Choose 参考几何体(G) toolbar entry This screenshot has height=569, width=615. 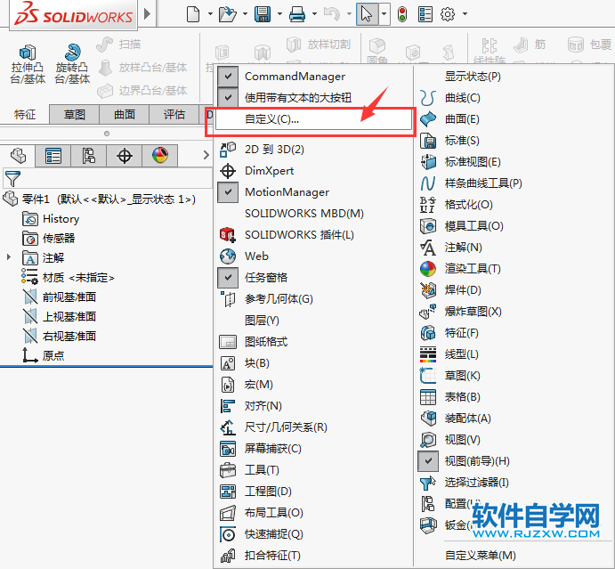[313, 299]
